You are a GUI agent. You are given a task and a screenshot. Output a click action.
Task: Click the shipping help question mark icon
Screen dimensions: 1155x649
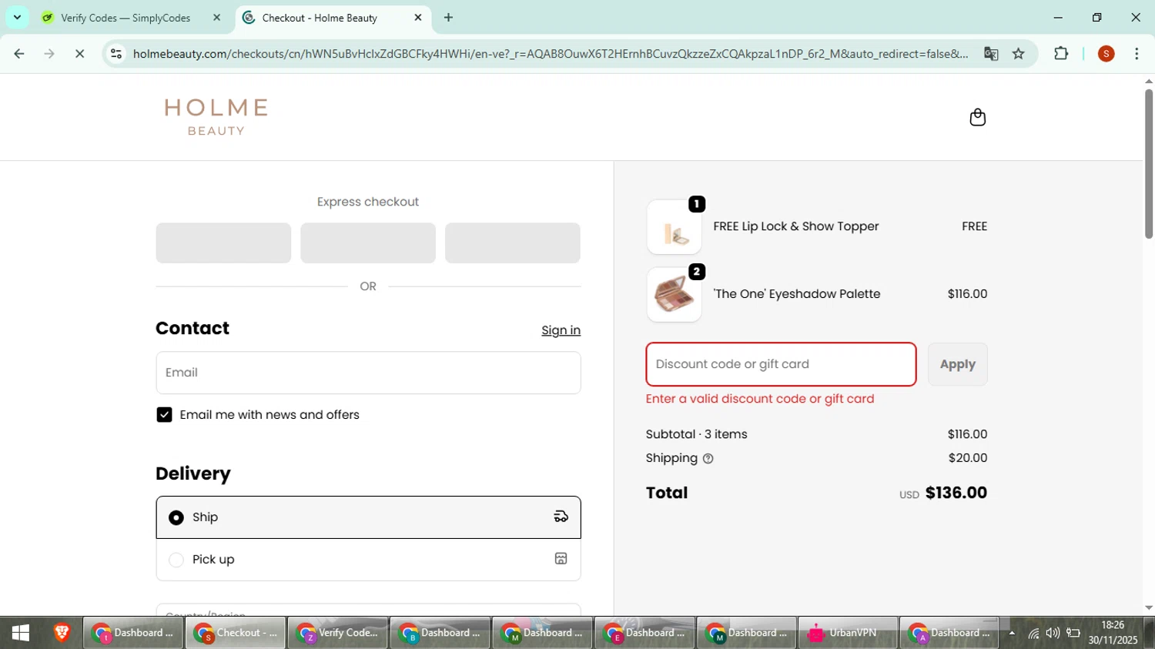[x=708, y=459]
